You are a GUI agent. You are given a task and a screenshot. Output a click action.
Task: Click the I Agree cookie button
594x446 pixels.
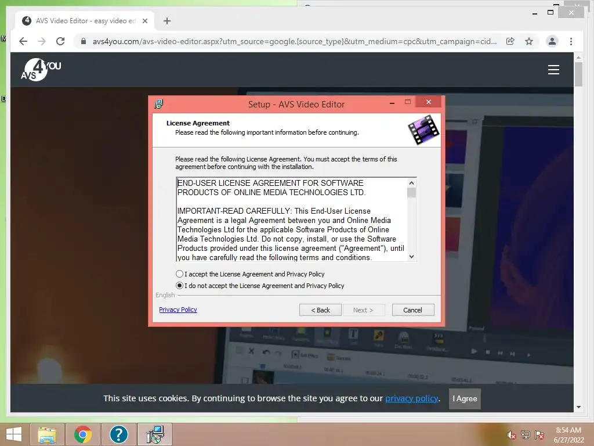click(x=465, y=398)
